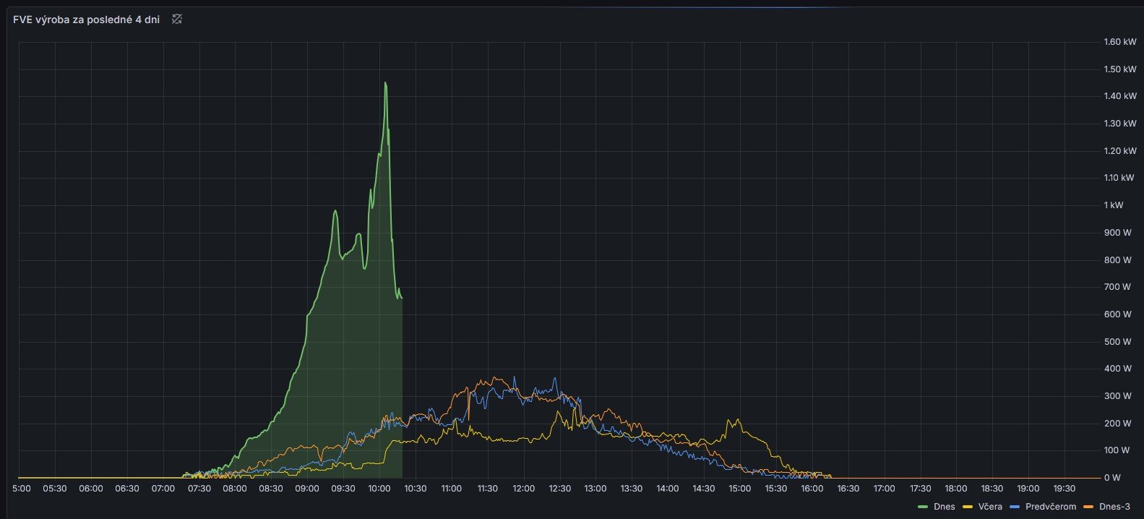The height and width of the screenshot is (519, 1144).
Task: Click the crossed-out refresh icon beside panel title
Action: tap(177, 20)
